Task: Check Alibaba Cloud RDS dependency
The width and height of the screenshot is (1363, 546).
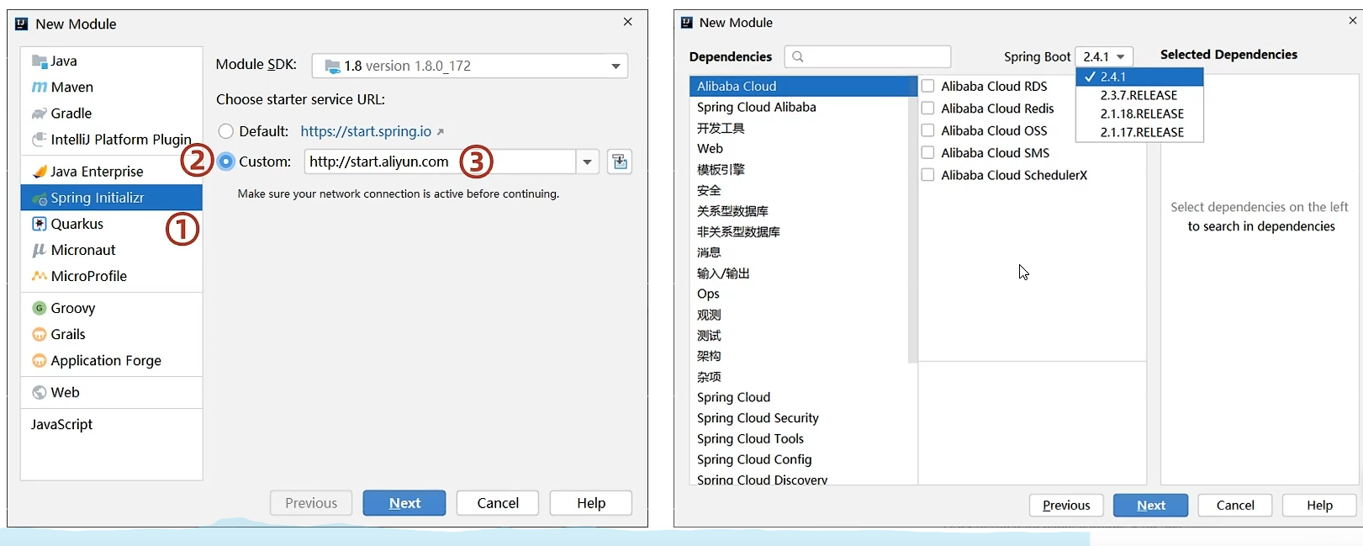Action: (928, 86)
